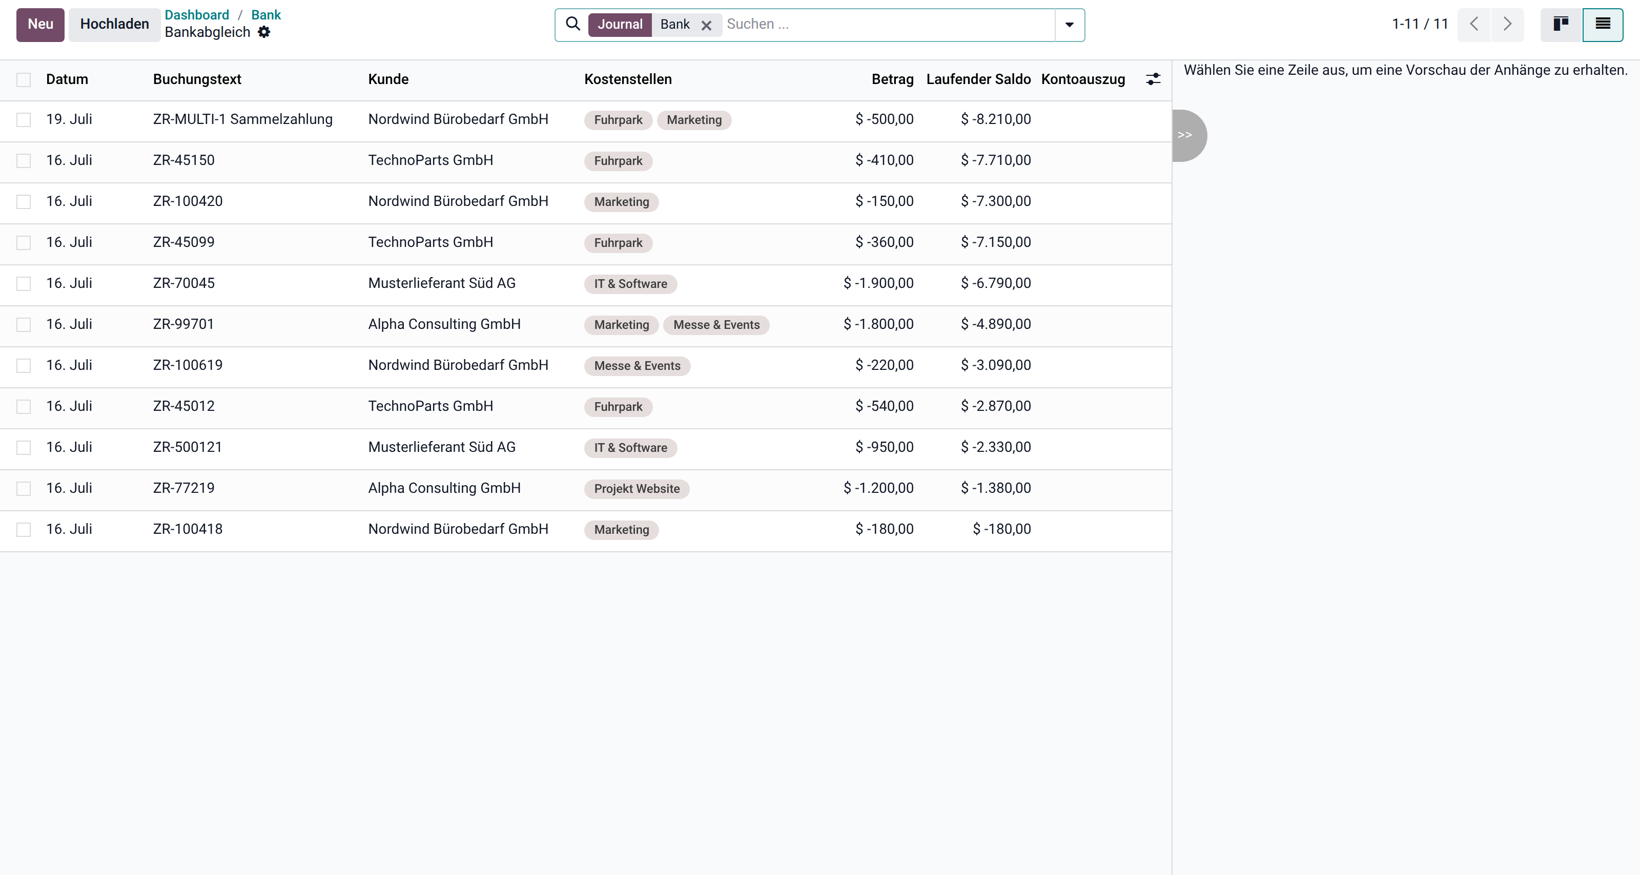
Task: Go to next page of records
Action: tap(1508, 24)
